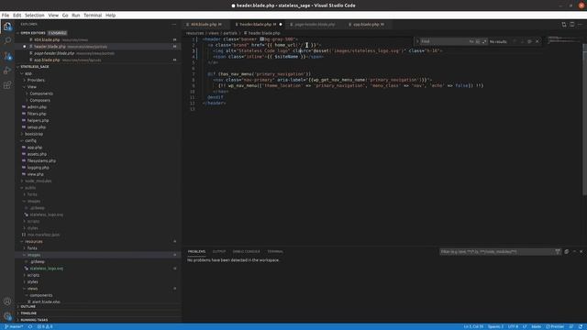Expand the Timeline section
This screenshot has width=587, height=330.
click(x=28, y=313)
